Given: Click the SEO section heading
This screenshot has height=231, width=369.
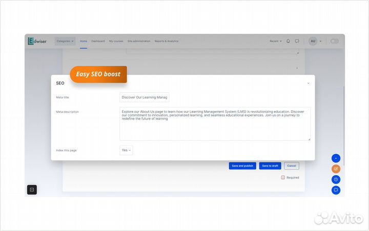Looking at the screenshot, I should click(60, 83).
